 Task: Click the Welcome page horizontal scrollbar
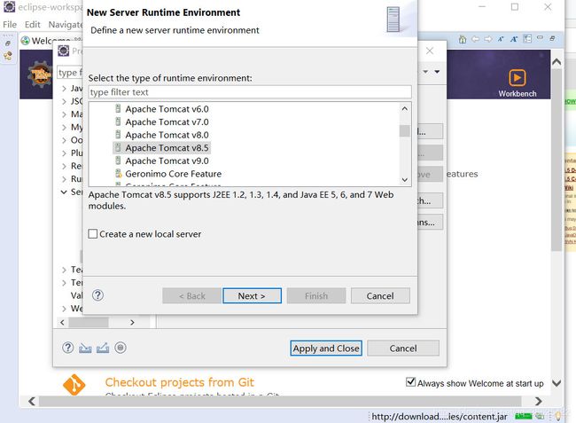280,401
